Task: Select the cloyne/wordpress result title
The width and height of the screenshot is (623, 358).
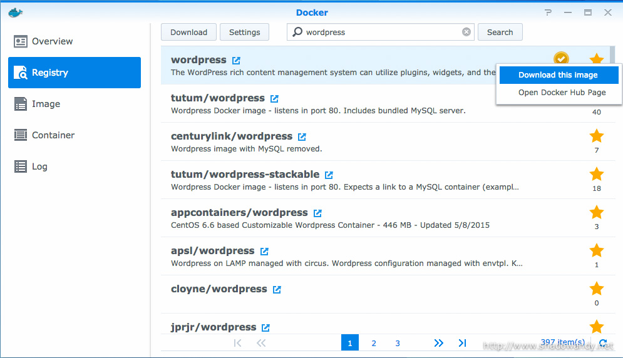Action: pyautogui.click(x=219, y=289)
